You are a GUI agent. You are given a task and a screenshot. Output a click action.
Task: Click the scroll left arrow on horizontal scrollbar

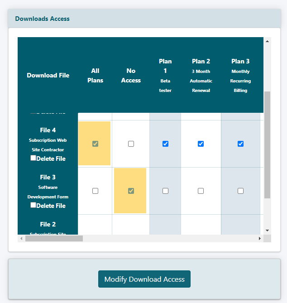pos(21,238)
